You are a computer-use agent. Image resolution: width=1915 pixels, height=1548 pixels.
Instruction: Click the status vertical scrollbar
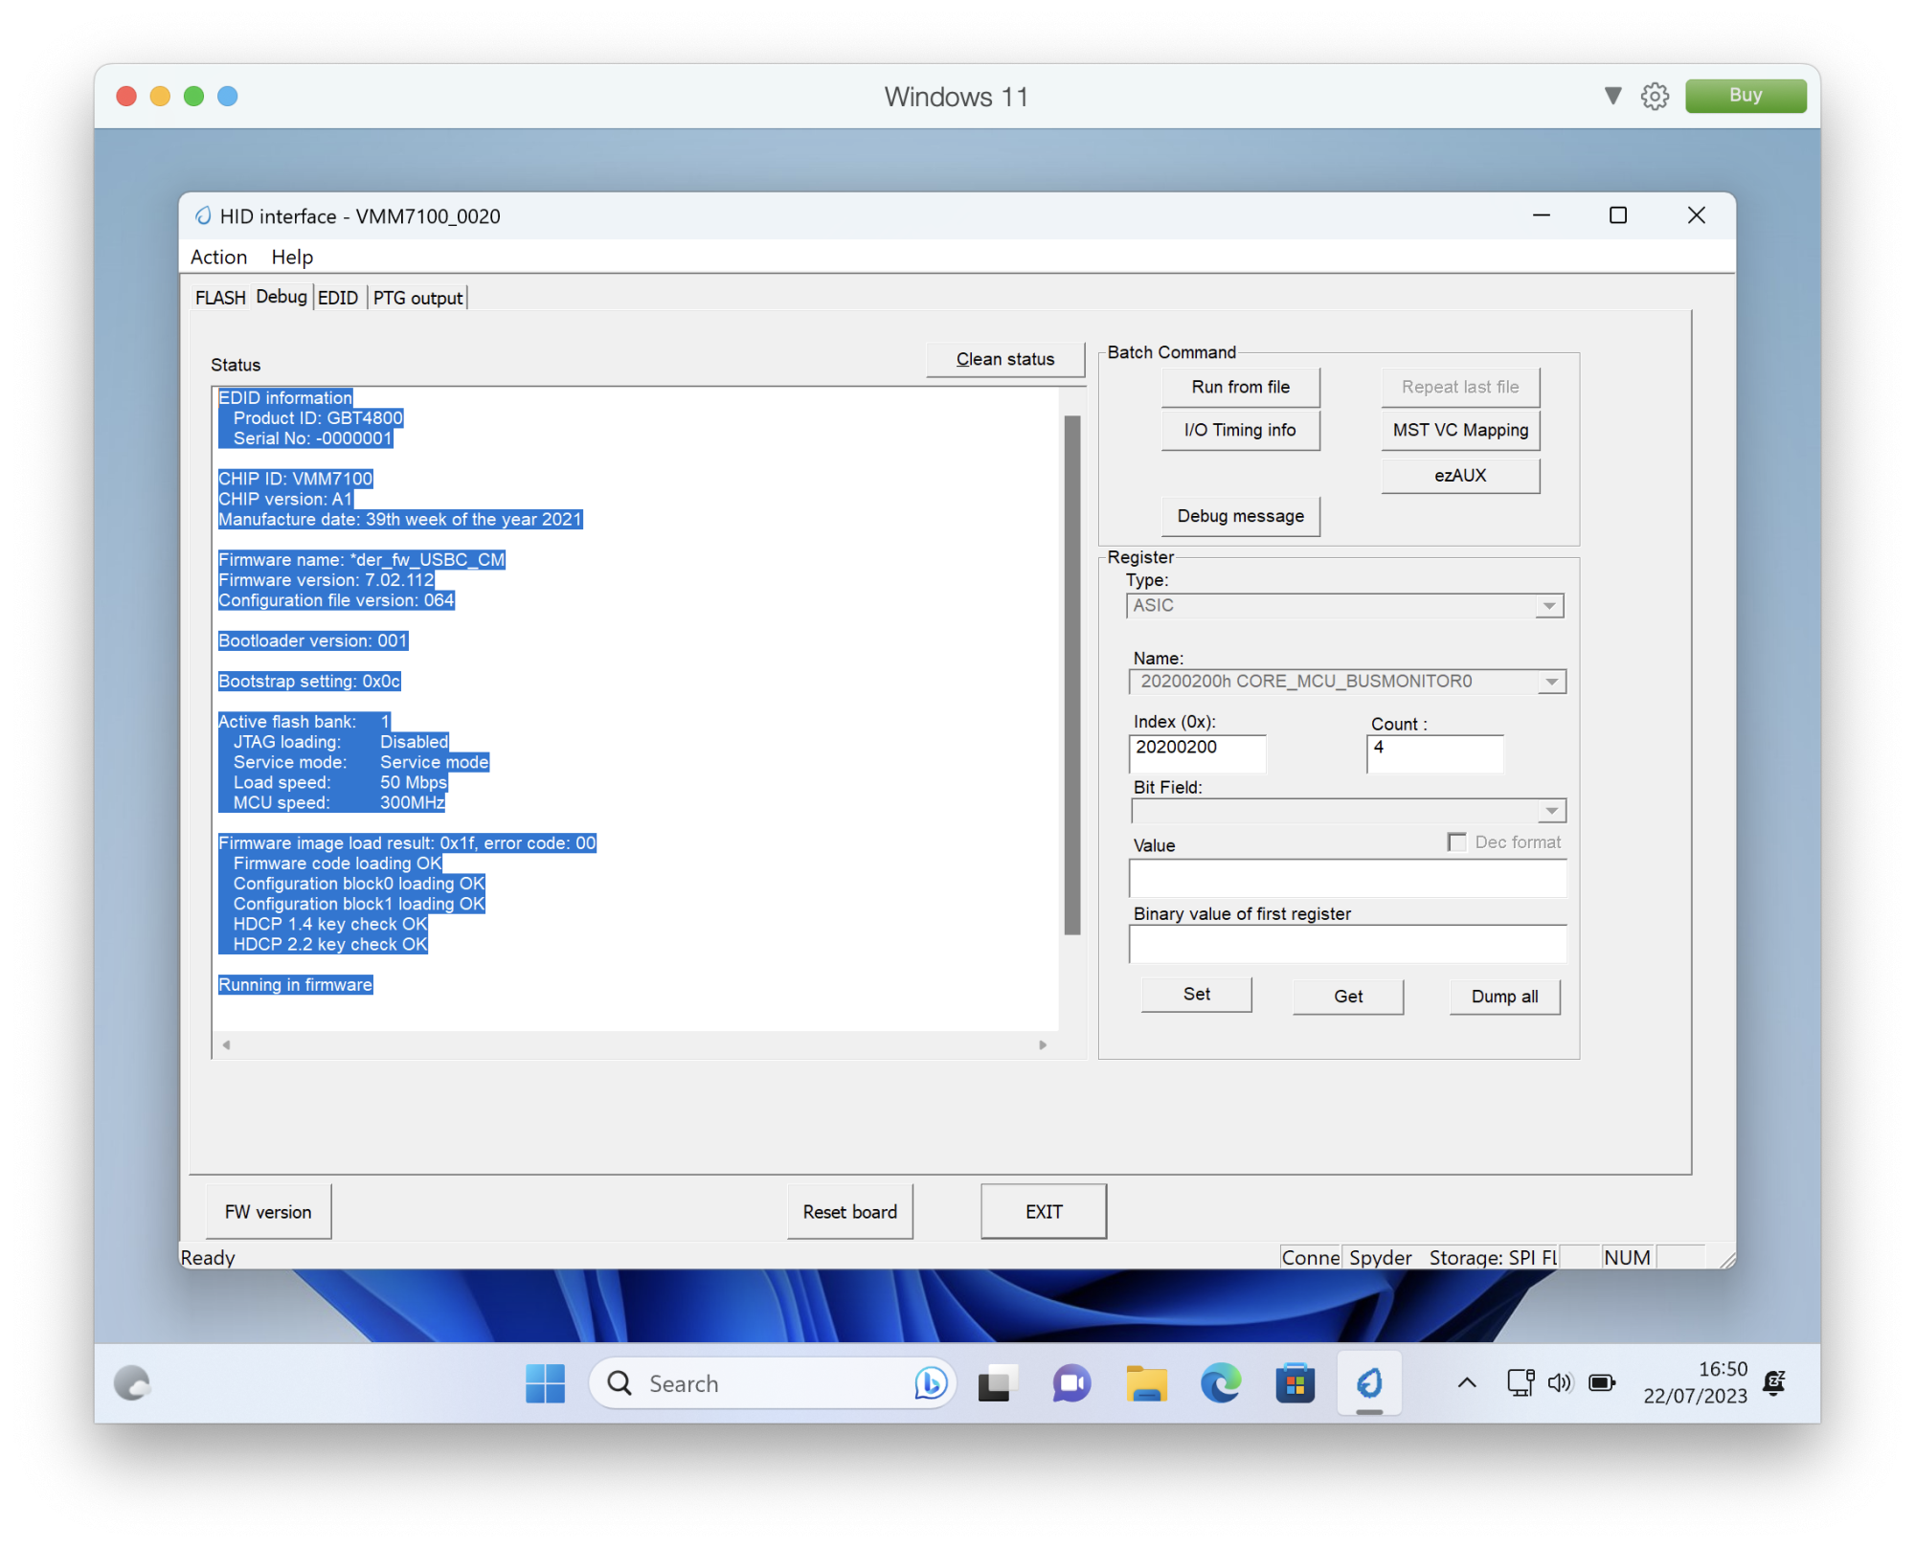[1071, 675]
